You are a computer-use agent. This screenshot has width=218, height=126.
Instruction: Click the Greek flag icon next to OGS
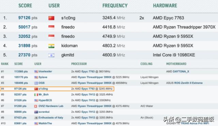(36, 83)
